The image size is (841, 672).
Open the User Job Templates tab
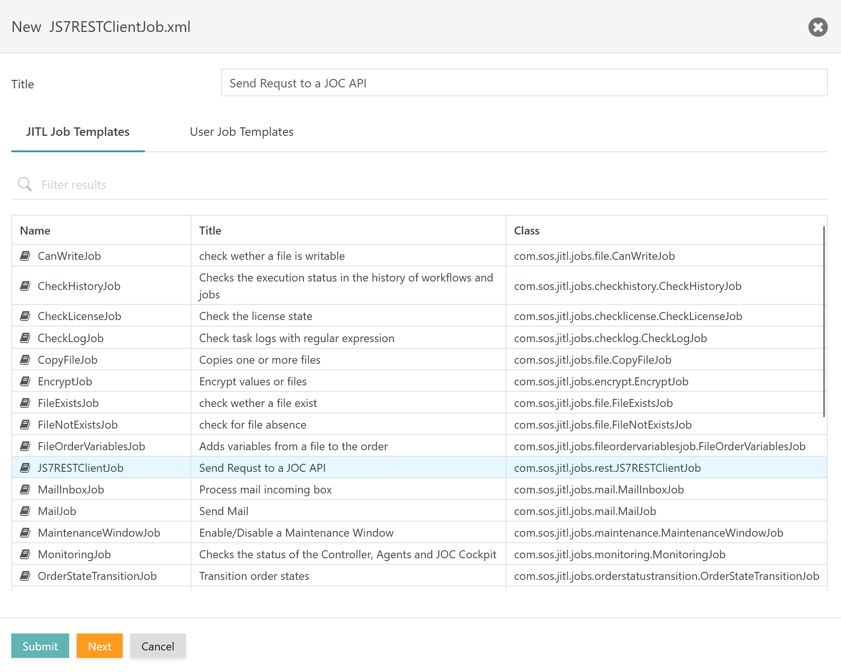[x=242, y=132]
